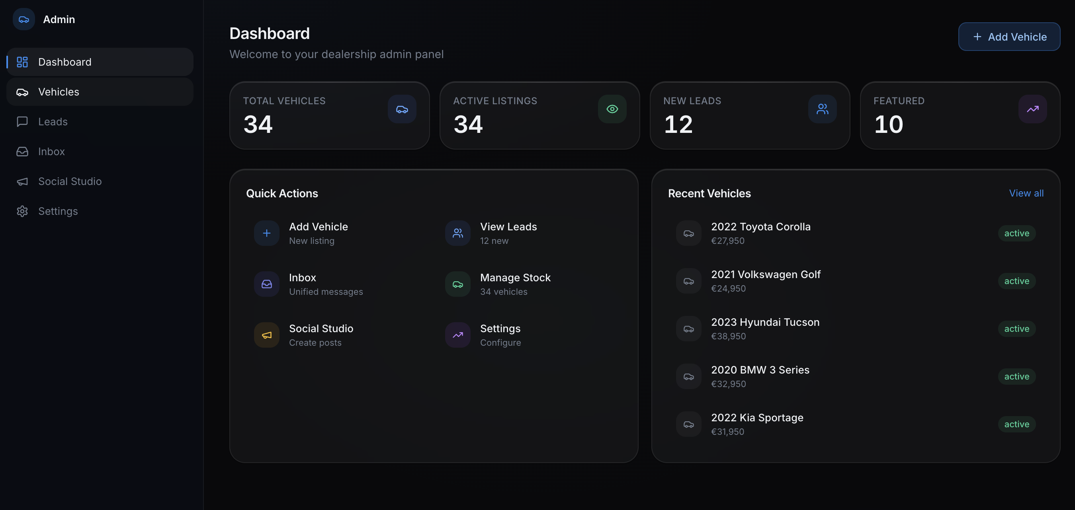Click the Recent Vehicles heading

[709, 193]
